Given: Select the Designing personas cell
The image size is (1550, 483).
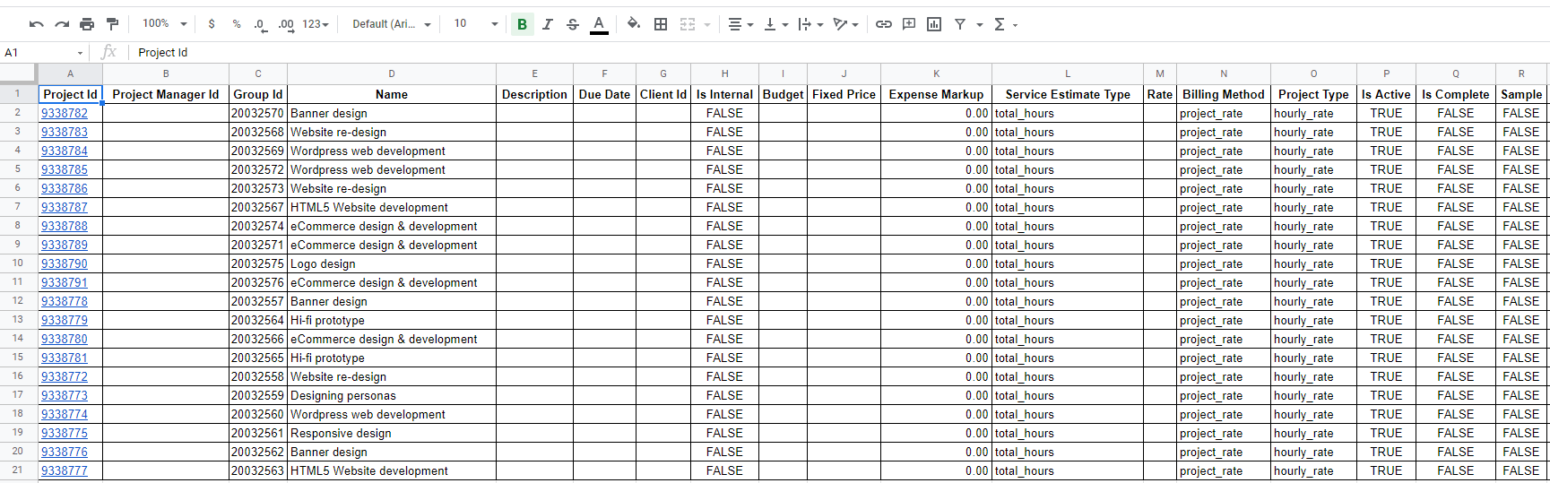Looking at the screenshot, I should [x=392, y=395].
